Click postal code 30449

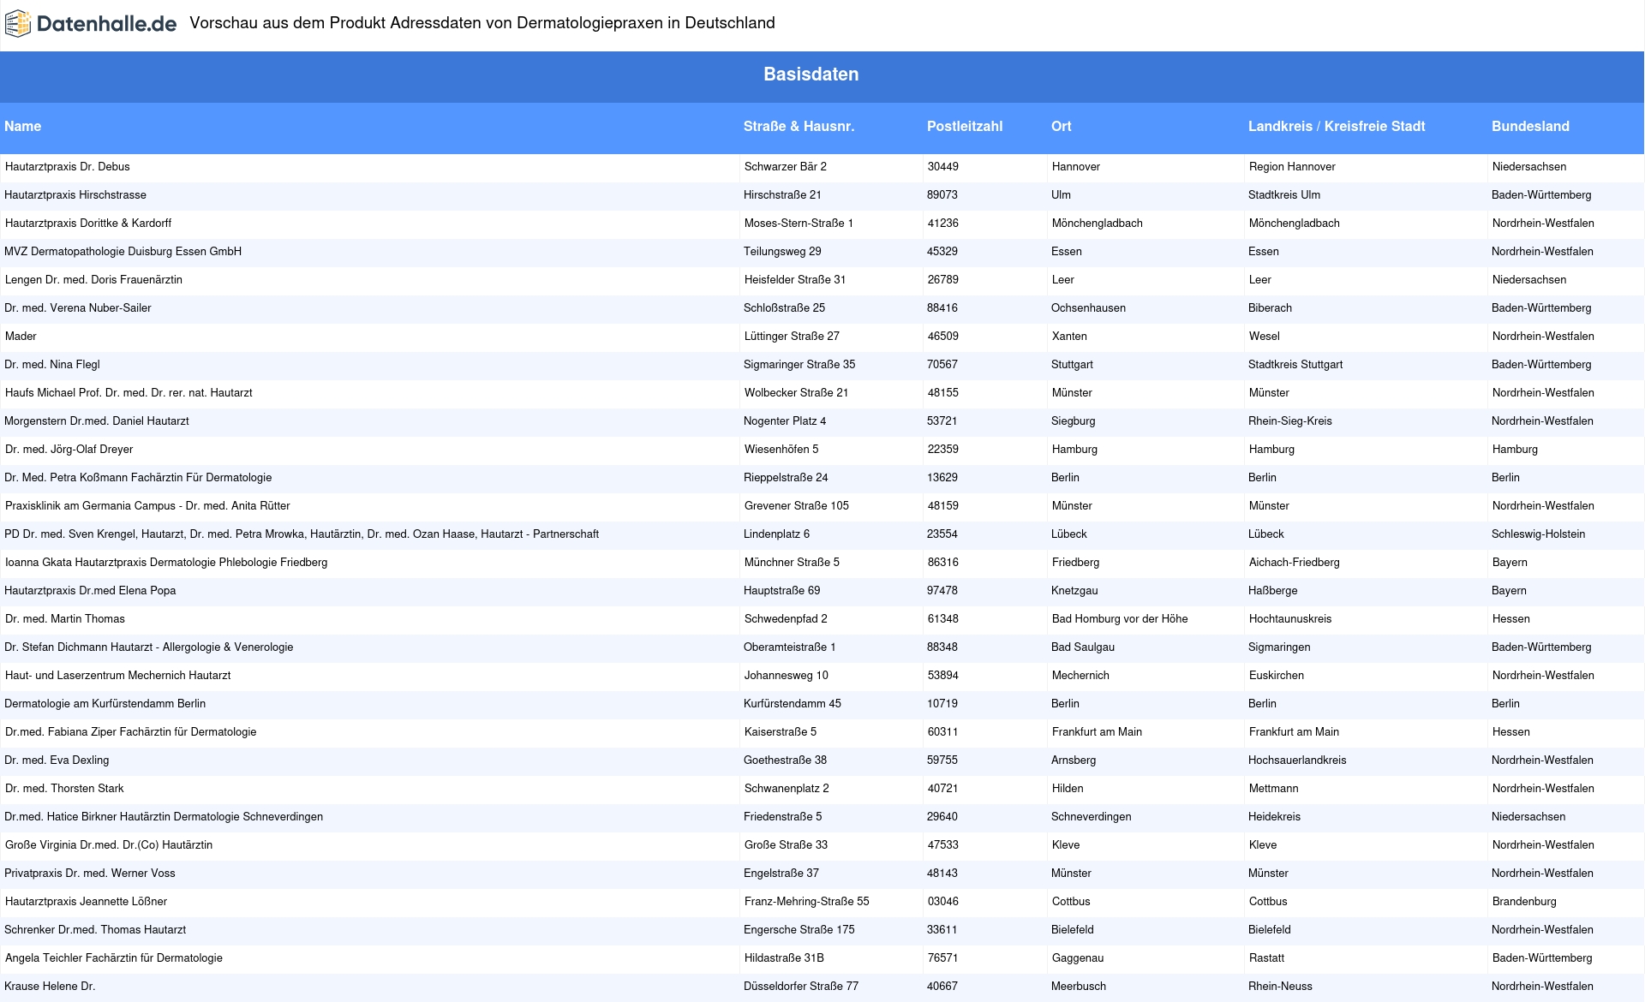[943, 167]
